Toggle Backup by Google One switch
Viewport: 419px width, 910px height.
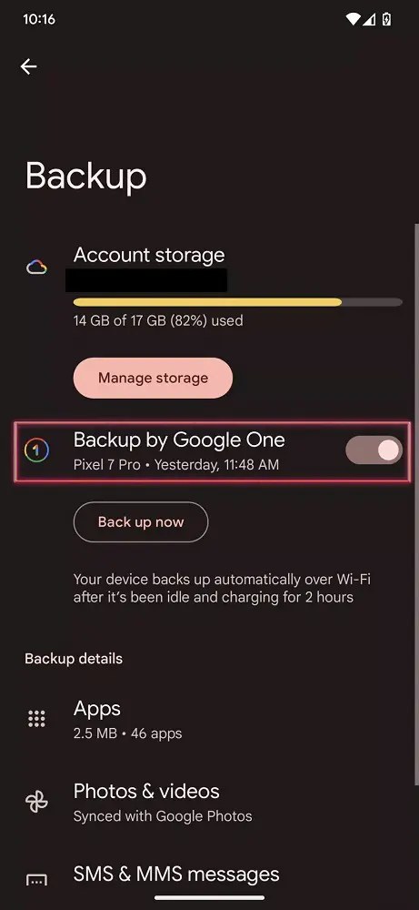click(374, 450)
